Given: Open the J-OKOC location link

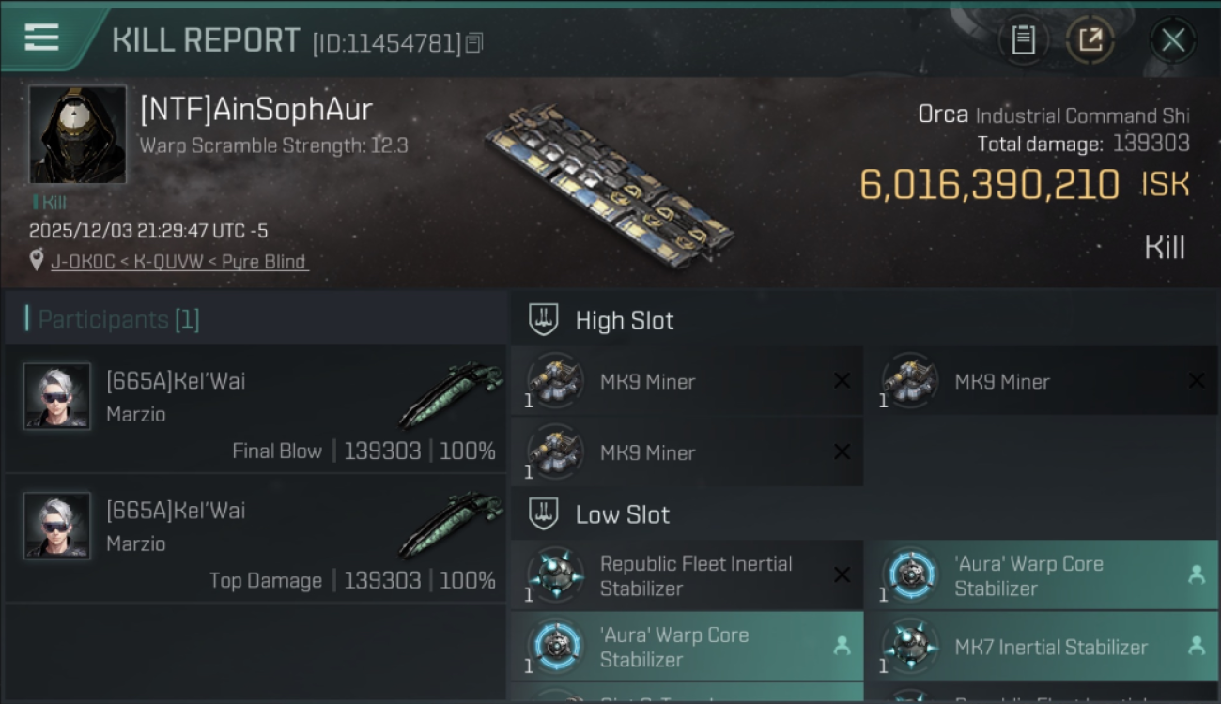Looking at the screenshot, I should pos(178,261).
